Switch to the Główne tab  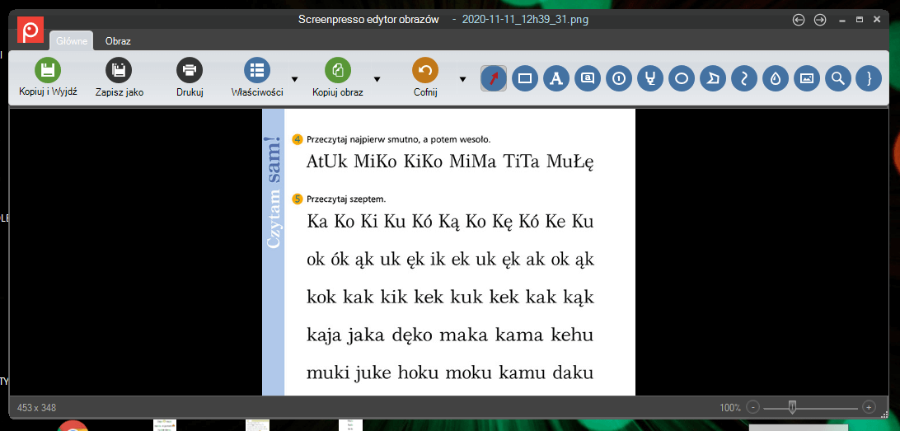72,41
